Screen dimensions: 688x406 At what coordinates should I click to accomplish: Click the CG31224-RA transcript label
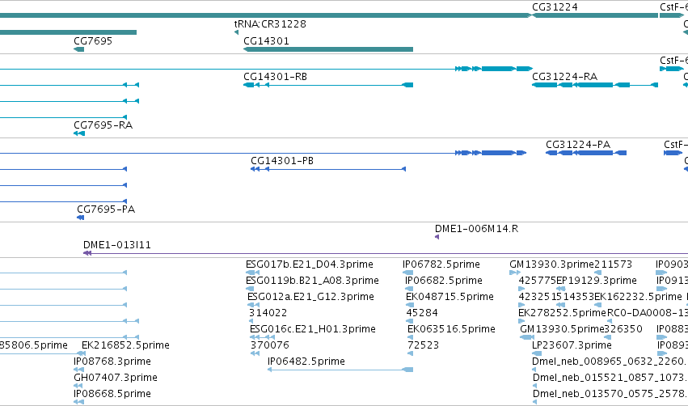pyautogui.click(x=564, y=76)
